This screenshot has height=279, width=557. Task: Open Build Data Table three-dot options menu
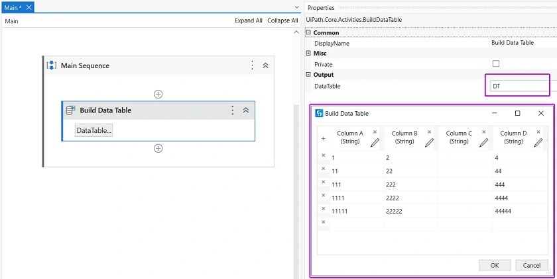tap(232, 110)
